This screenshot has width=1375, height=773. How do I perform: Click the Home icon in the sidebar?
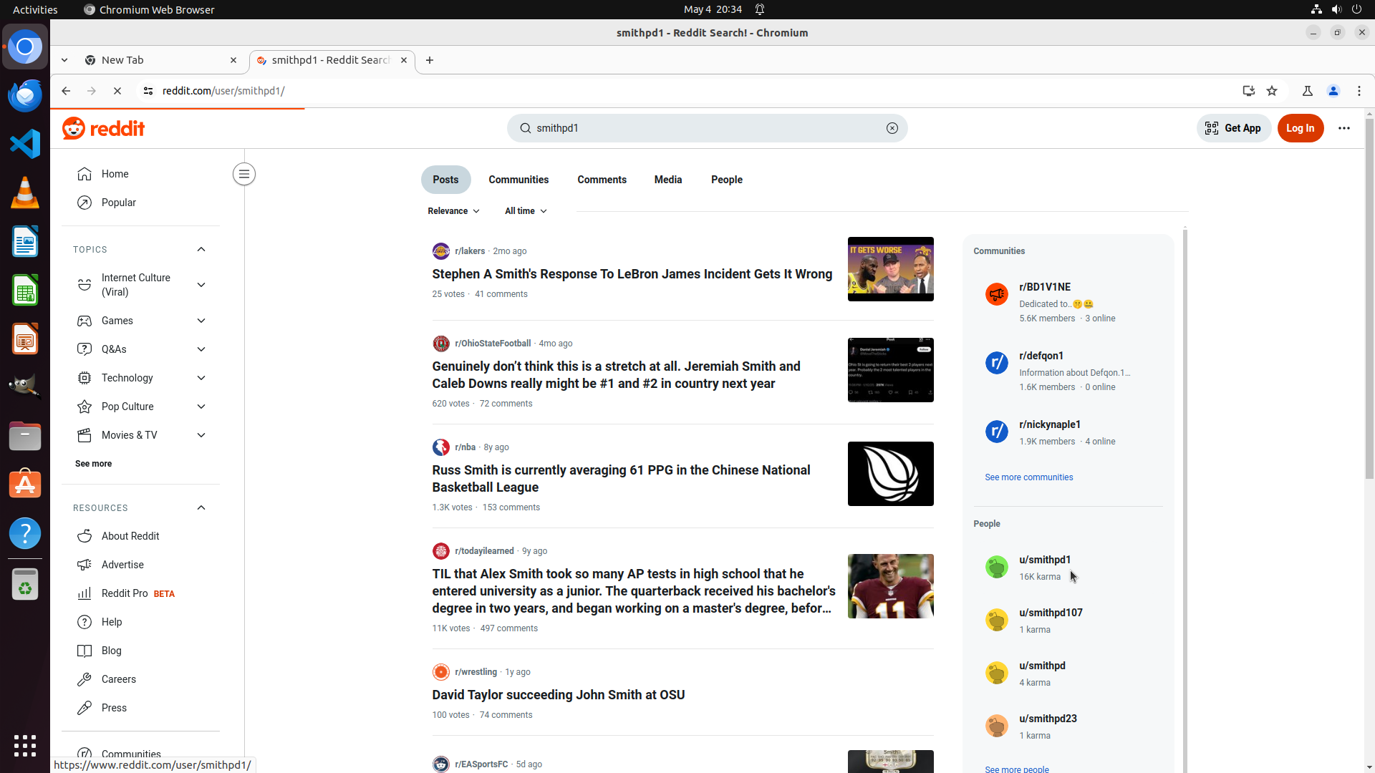(x=85, y=174)
